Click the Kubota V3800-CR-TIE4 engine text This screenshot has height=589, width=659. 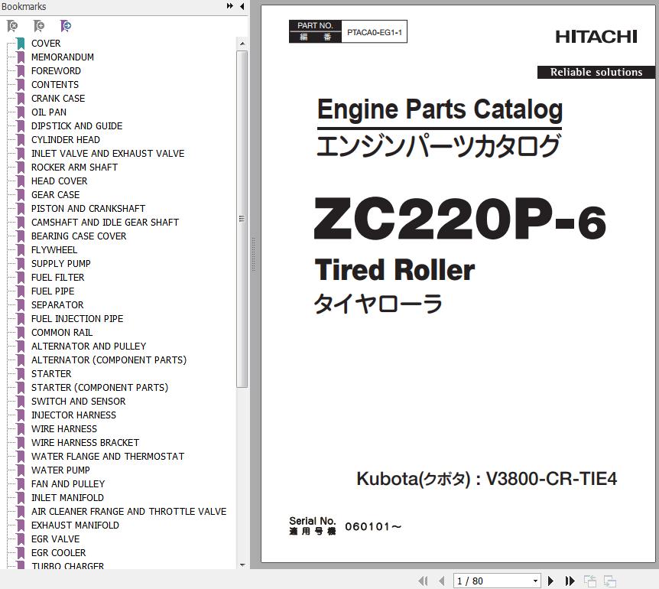point(487,479)
